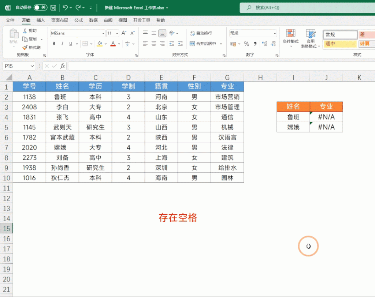This screenshot has height=297, width=375.
Task: Open the font size 11 dropdown
Action: 117,33
